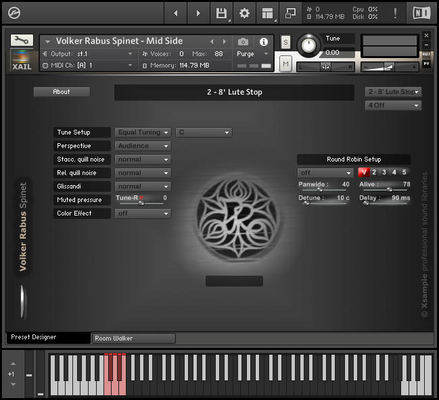
Task: Click the Panwide slider
Action: click(x=324, y=190)
